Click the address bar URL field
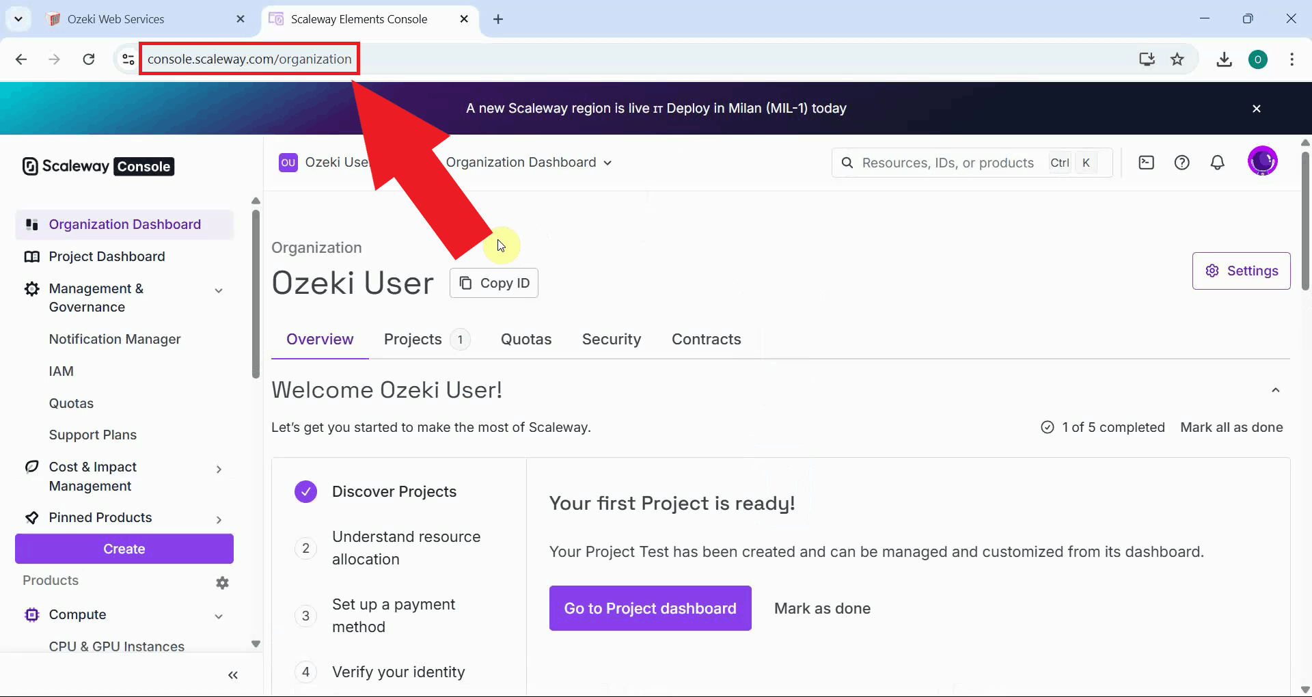1312x697 pixels. coord(249,59)
